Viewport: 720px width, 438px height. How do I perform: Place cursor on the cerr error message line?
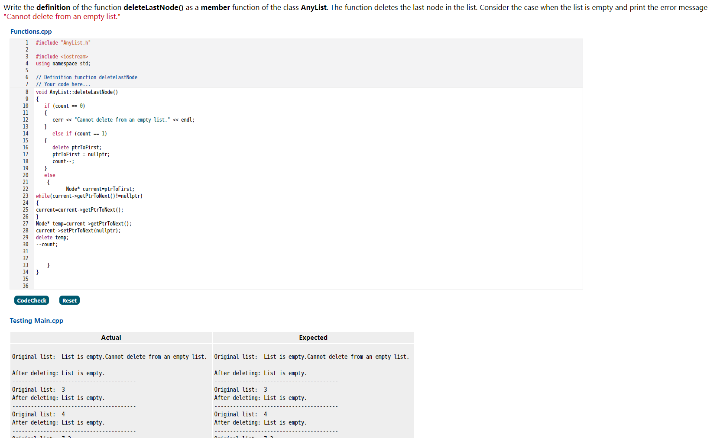[123, 119]
